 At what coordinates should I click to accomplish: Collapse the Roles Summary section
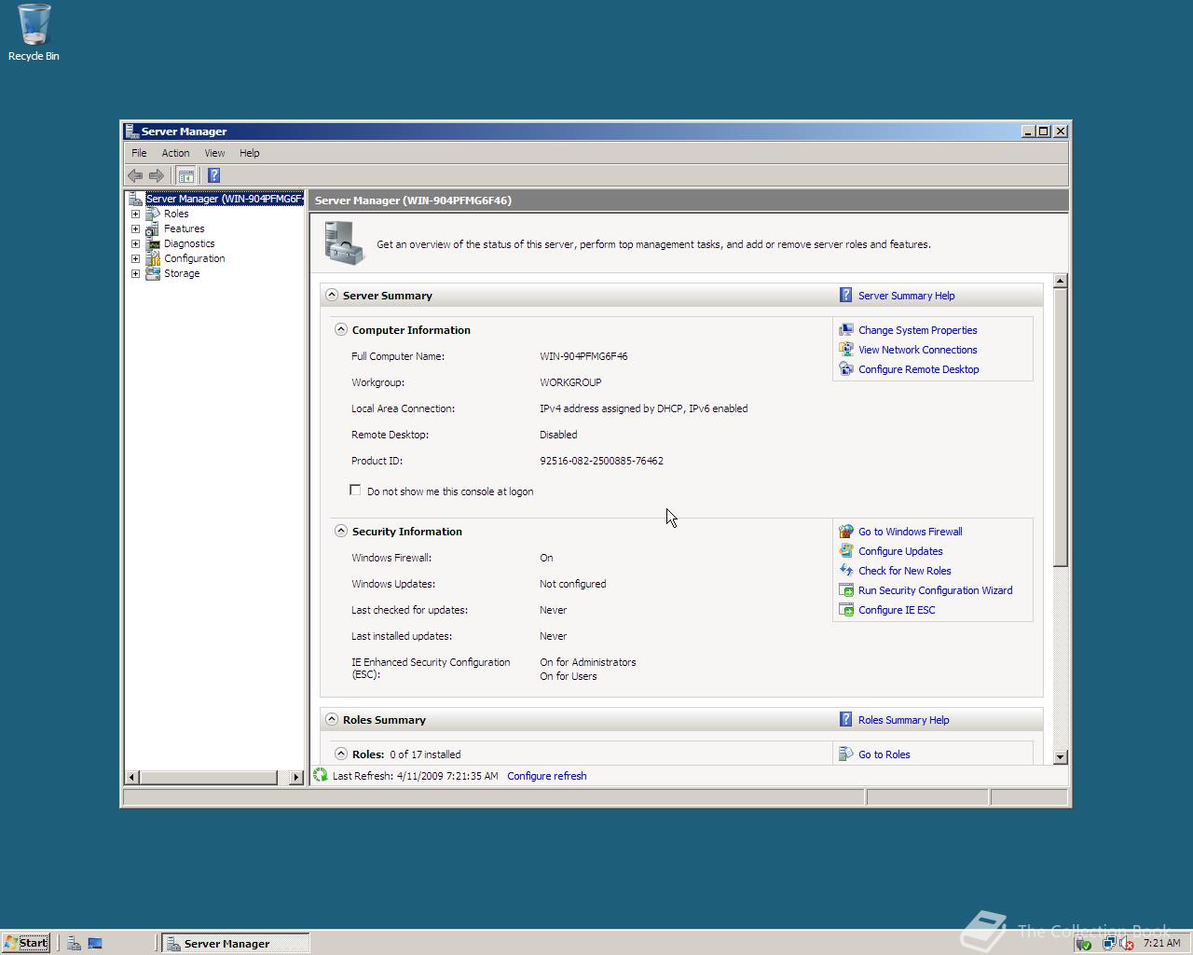coord(332,719)
